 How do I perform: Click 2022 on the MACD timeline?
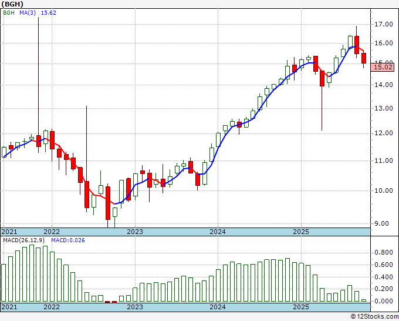[x=52, y=307]
